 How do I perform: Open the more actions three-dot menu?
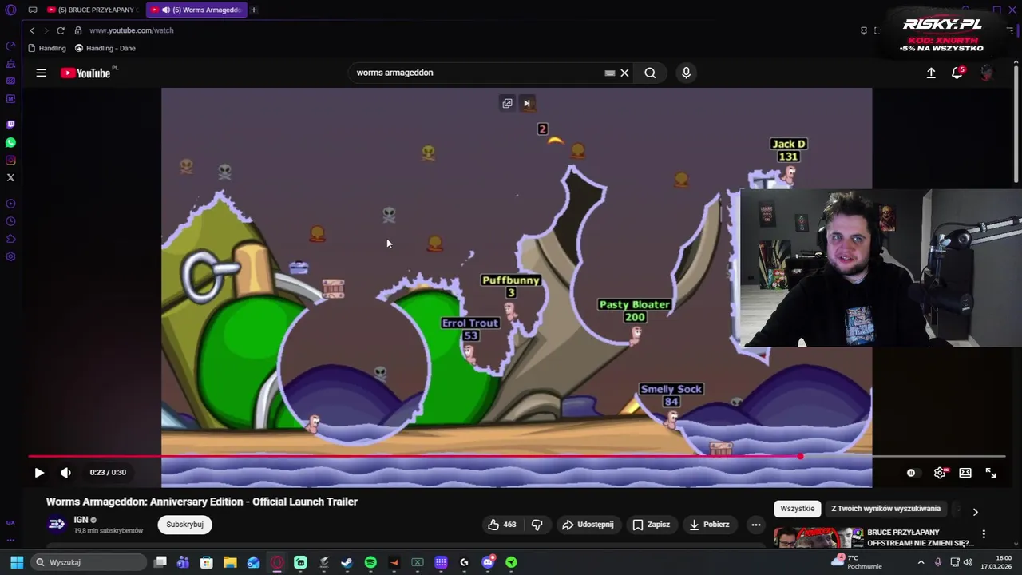click(755, 525)
